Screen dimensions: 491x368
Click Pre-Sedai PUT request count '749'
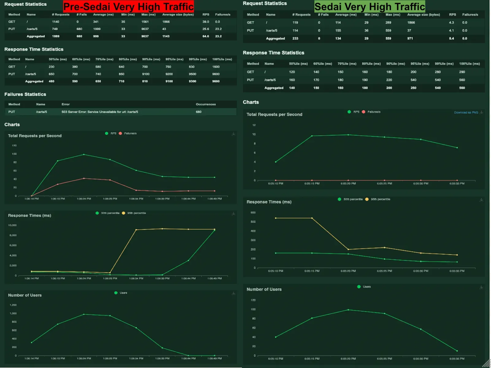point(55,29)
